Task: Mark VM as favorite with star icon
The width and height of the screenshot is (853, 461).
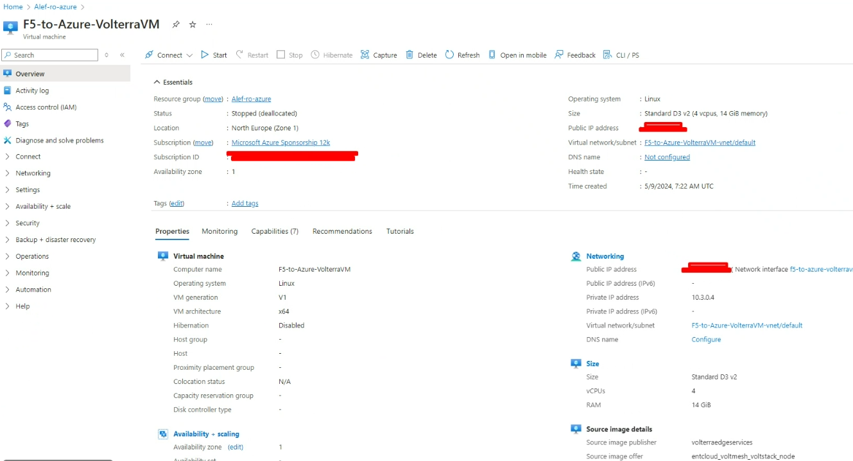Action: [193, 24]
